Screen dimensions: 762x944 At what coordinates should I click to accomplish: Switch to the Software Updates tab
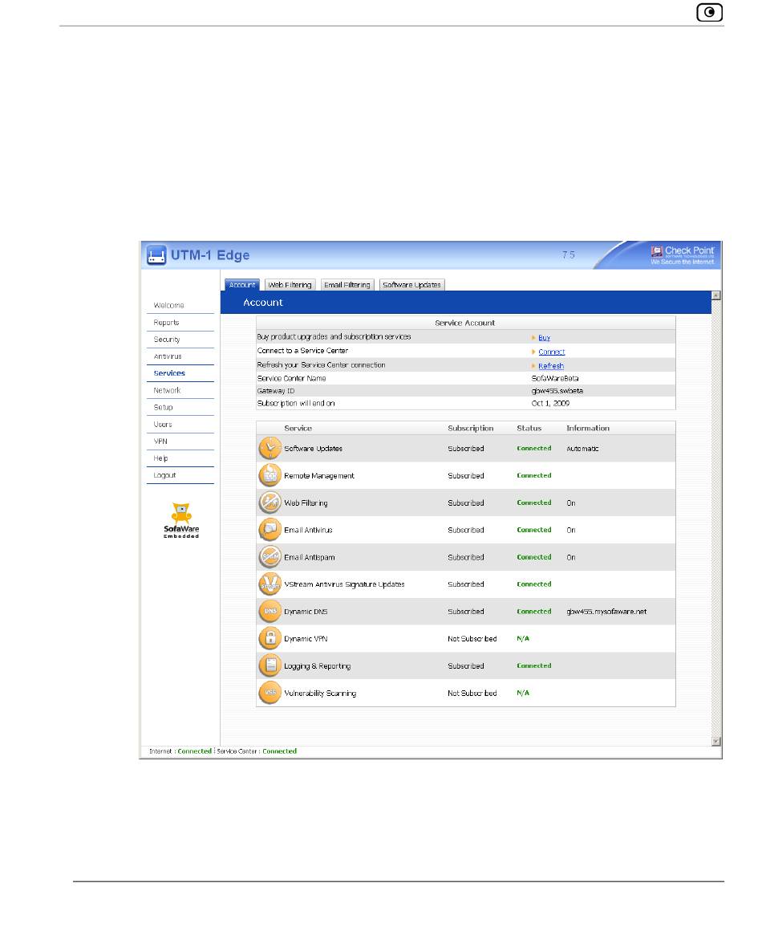[x=412, y=285]
